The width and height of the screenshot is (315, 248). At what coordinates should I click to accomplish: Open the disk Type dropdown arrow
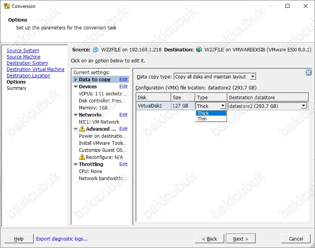(223, 106)
